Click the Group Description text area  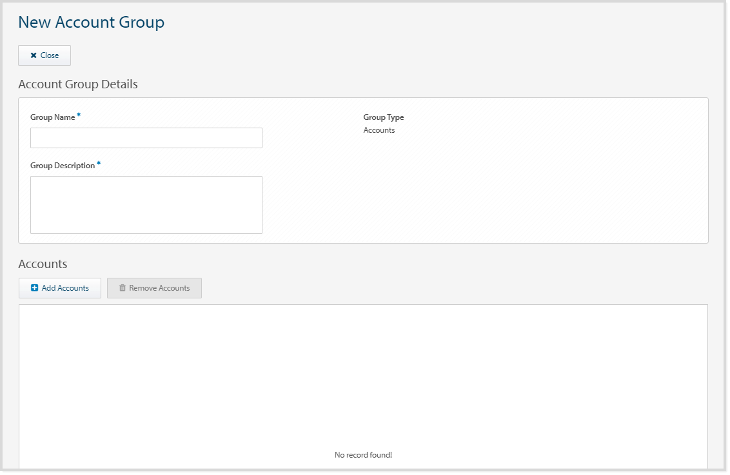pyautogui.click(x=146, y=204)
